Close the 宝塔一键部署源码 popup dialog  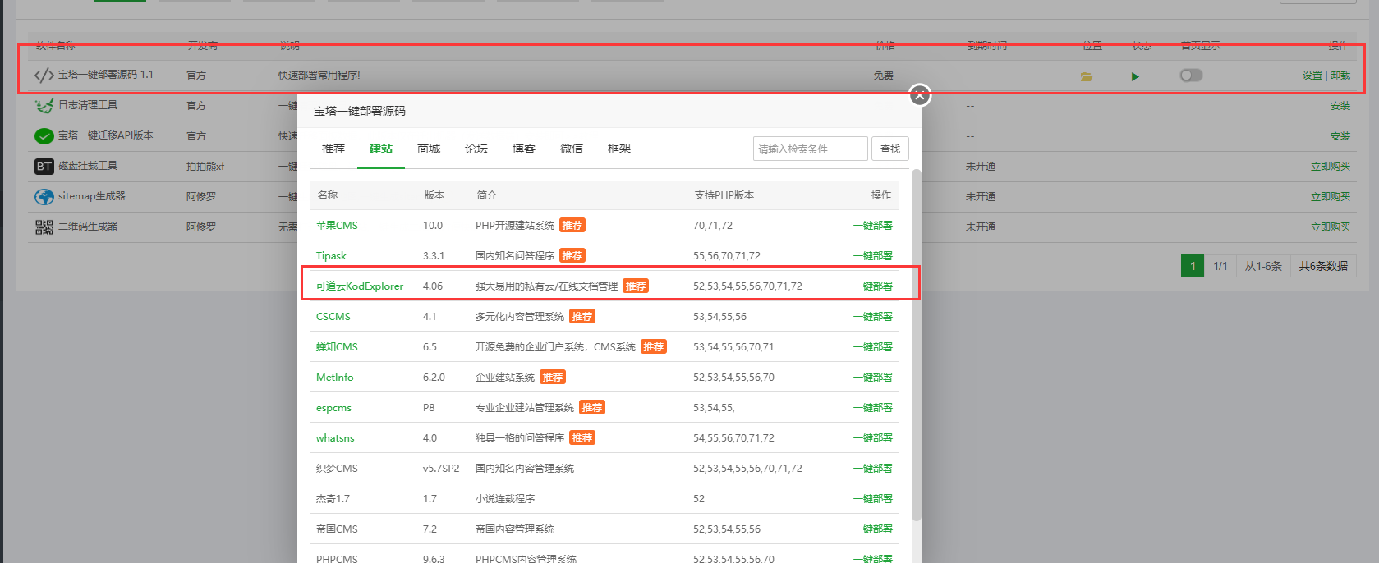point(920,95)
